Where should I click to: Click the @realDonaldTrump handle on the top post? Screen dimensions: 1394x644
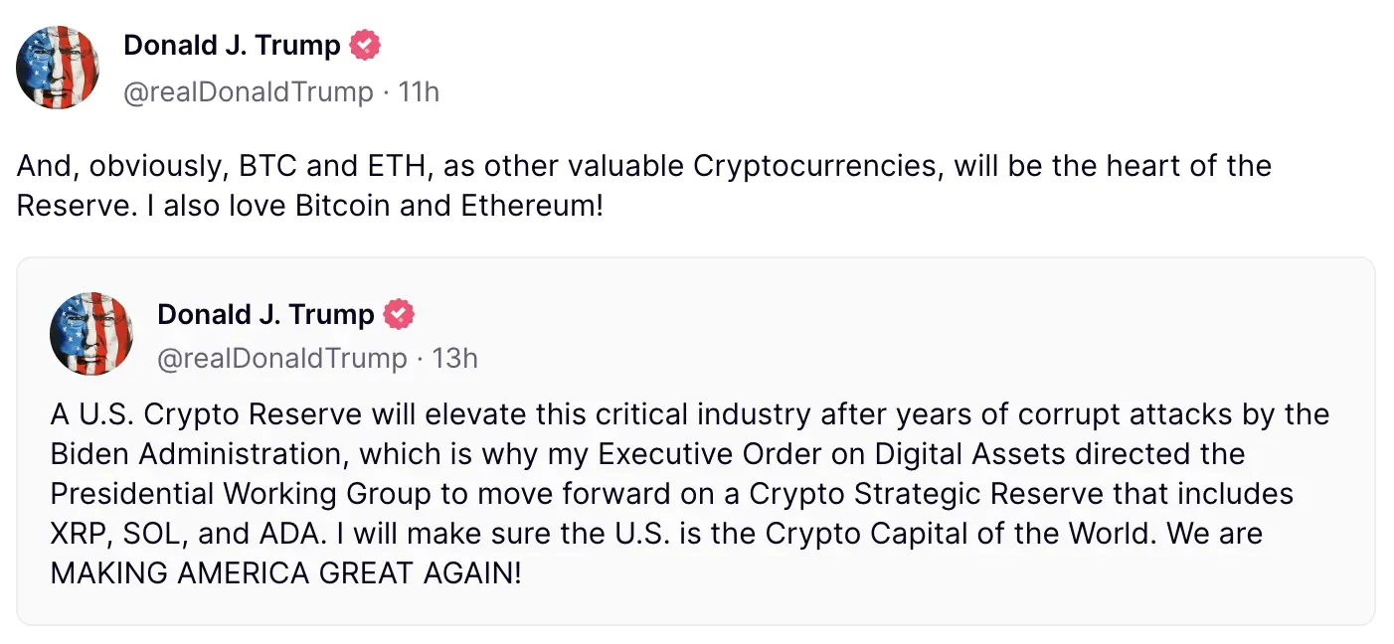coord(248,91)
